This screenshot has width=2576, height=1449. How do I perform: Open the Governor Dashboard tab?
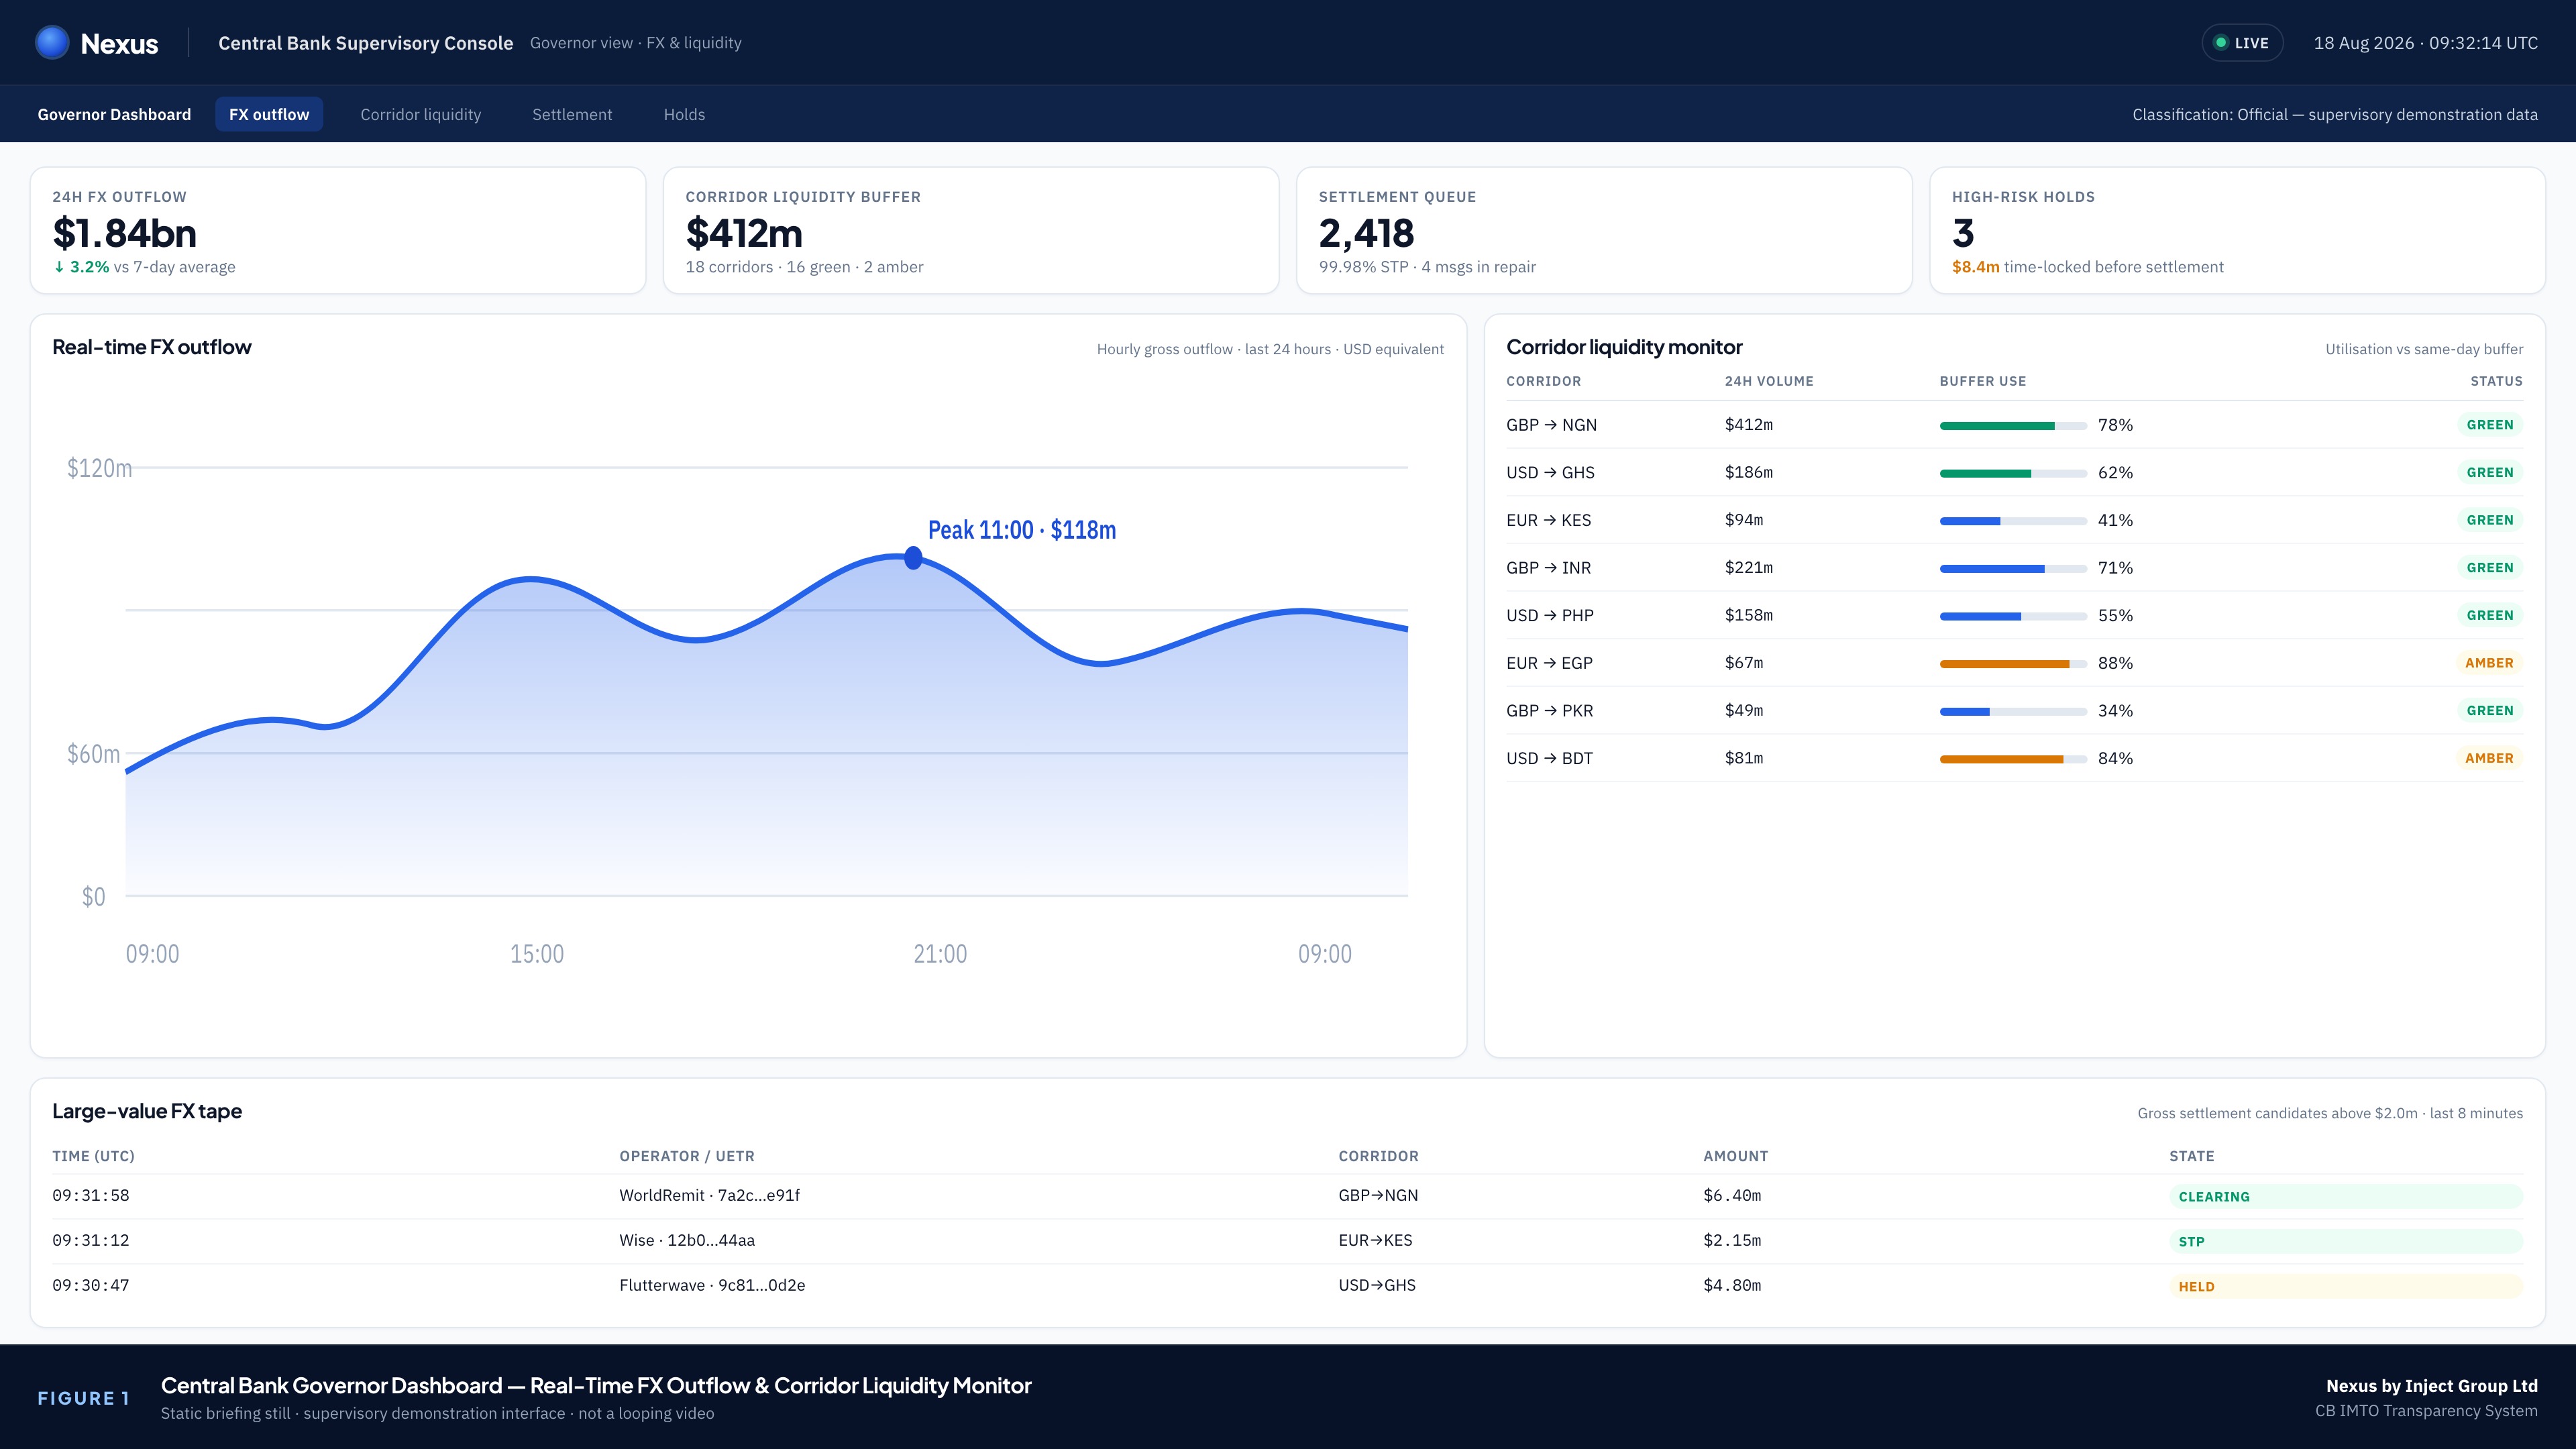point(114,114)
